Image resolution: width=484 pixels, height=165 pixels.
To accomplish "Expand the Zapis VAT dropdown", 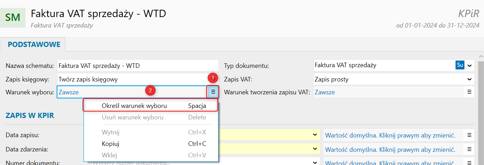I will click(x=469, y=79).
